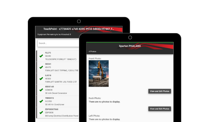Select number 40470 under SK041
The width and height of the screenshot is (209, 122).
click(x=48, y=67)
